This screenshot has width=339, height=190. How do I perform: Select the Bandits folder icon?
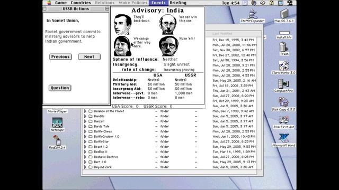pyautogui.click(x=91, y=116)
